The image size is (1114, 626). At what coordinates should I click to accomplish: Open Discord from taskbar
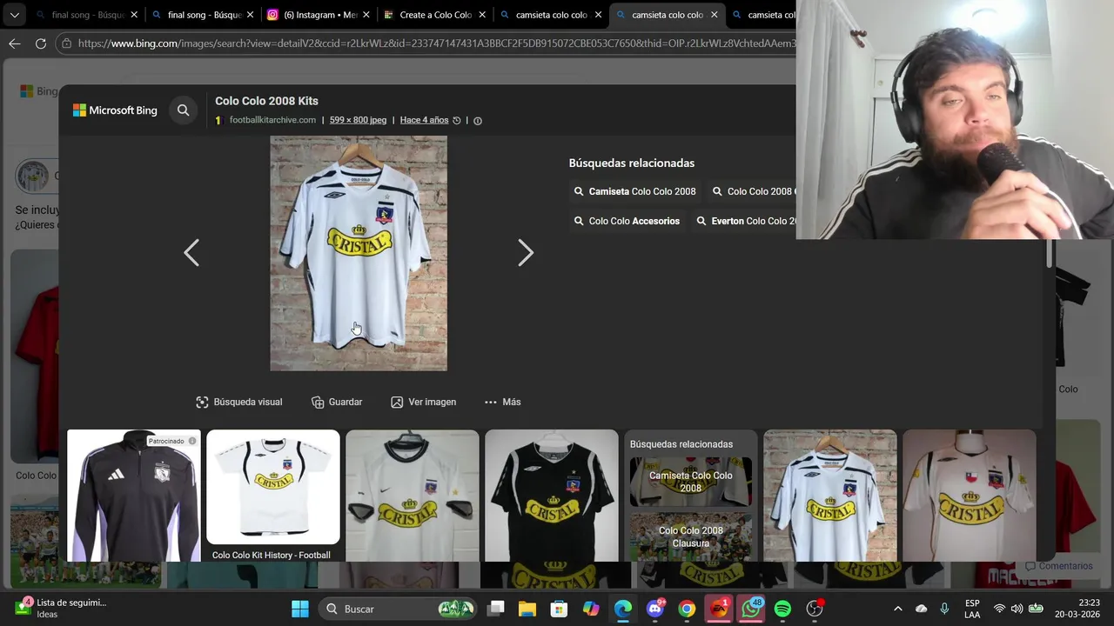coord(654,609)
